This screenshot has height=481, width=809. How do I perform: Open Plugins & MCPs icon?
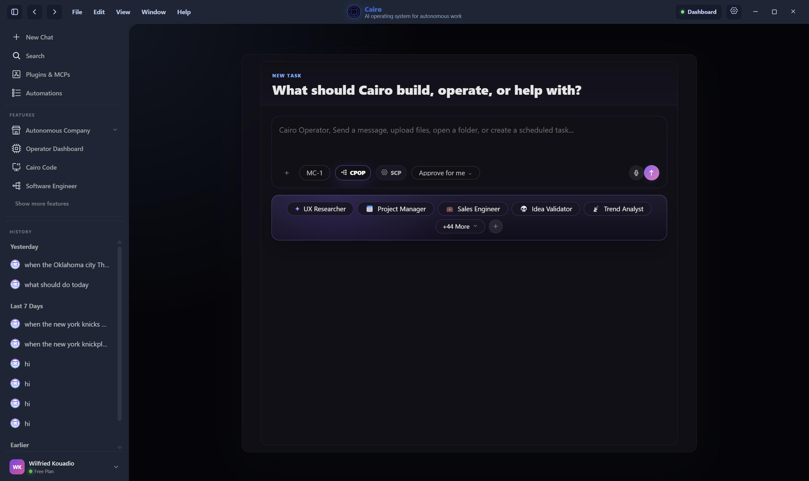coord(16,74)
